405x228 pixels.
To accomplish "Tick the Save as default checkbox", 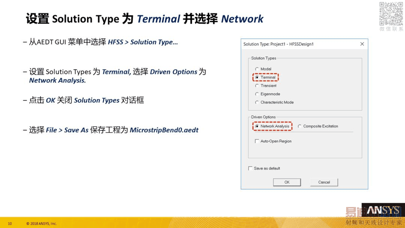I will (250, 168).
